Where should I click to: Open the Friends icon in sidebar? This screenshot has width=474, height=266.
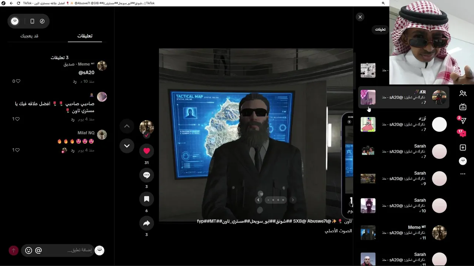pyautogui.click(x=463, y=93)
